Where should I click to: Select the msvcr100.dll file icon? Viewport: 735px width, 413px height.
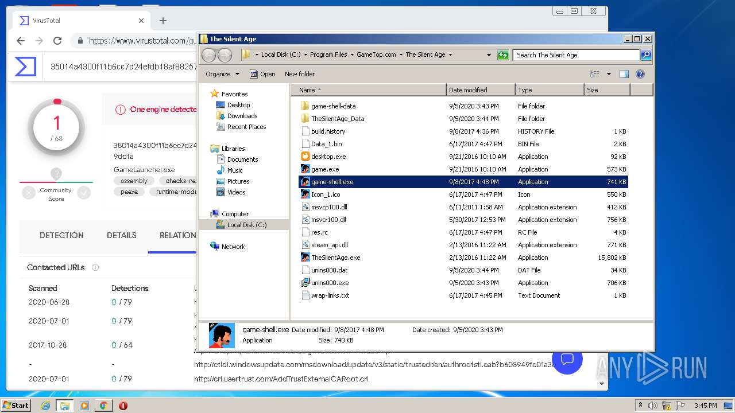click(x=305, y=220)
